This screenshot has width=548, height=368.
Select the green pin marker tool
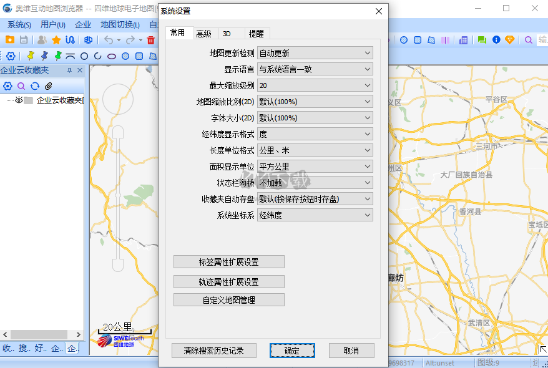coord(58,56)
